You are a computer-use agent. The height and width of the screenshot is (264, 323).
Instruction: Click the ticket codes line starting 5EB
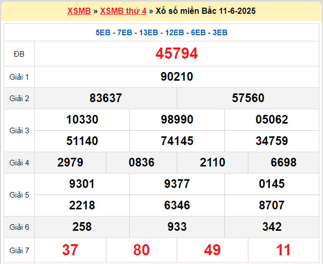click(x=161, y=33)
